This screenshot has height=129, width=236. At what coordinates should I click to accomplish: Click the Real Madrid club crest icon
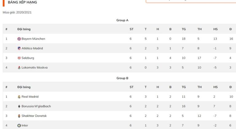[x=19, y=97]
